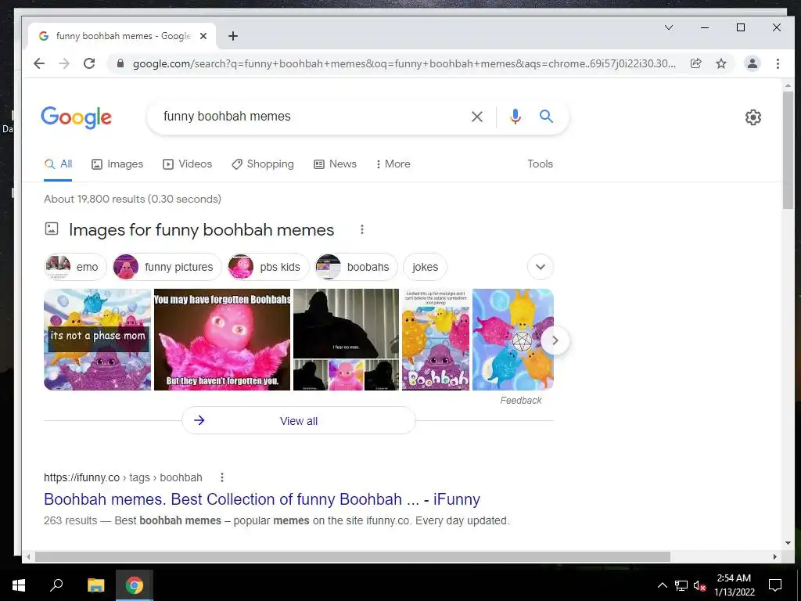Open a new tab with the plus button
Image resolution: width=801 pixels, height=601 pixels.
[x=233, y=36]
